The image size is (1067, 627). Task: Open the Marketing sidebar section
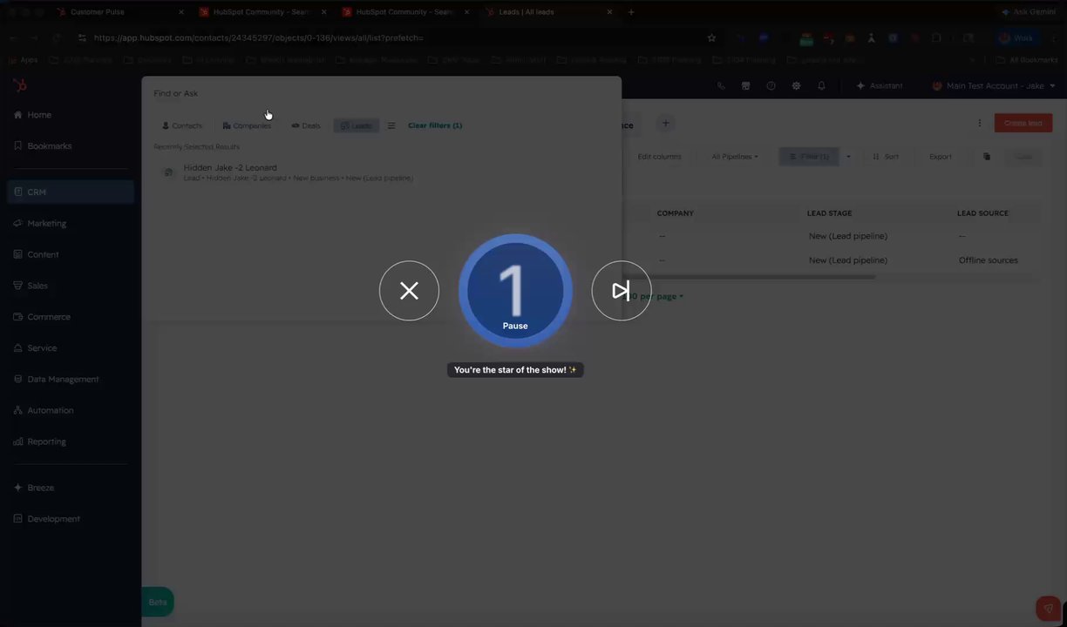(x=46, y=224)
